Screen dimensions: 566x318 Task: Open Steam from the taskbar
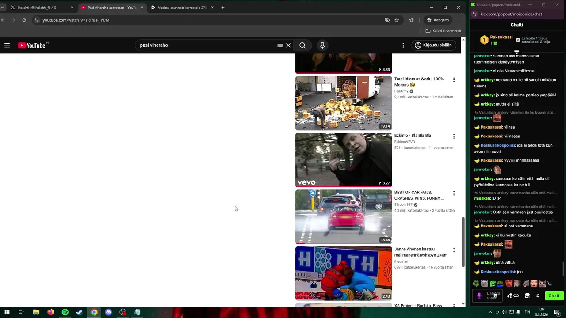tap(80, 312)
